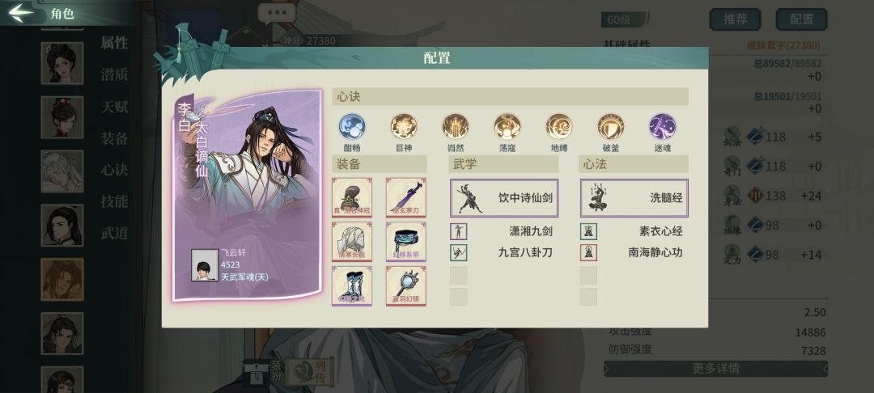This screenshot has width=874, height=393.
Task: Select the 洗髓经 inner skill
Action: coord(634,198)
